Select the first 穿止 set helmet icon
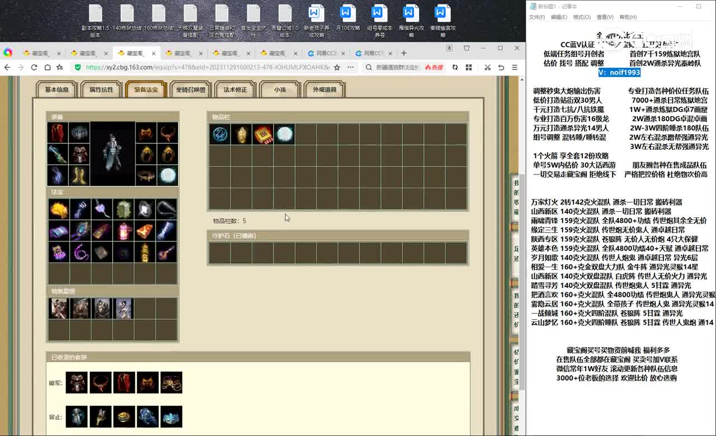716x436 pixels. [x=77, y=416]
